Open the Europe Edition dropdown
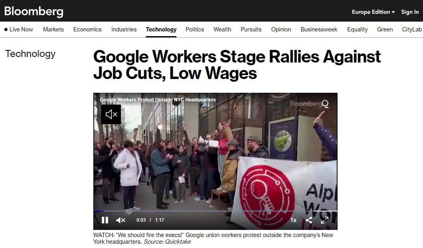The width and height of the screenshot is (423, 248). pyautogui.click(x=373, y=12)
